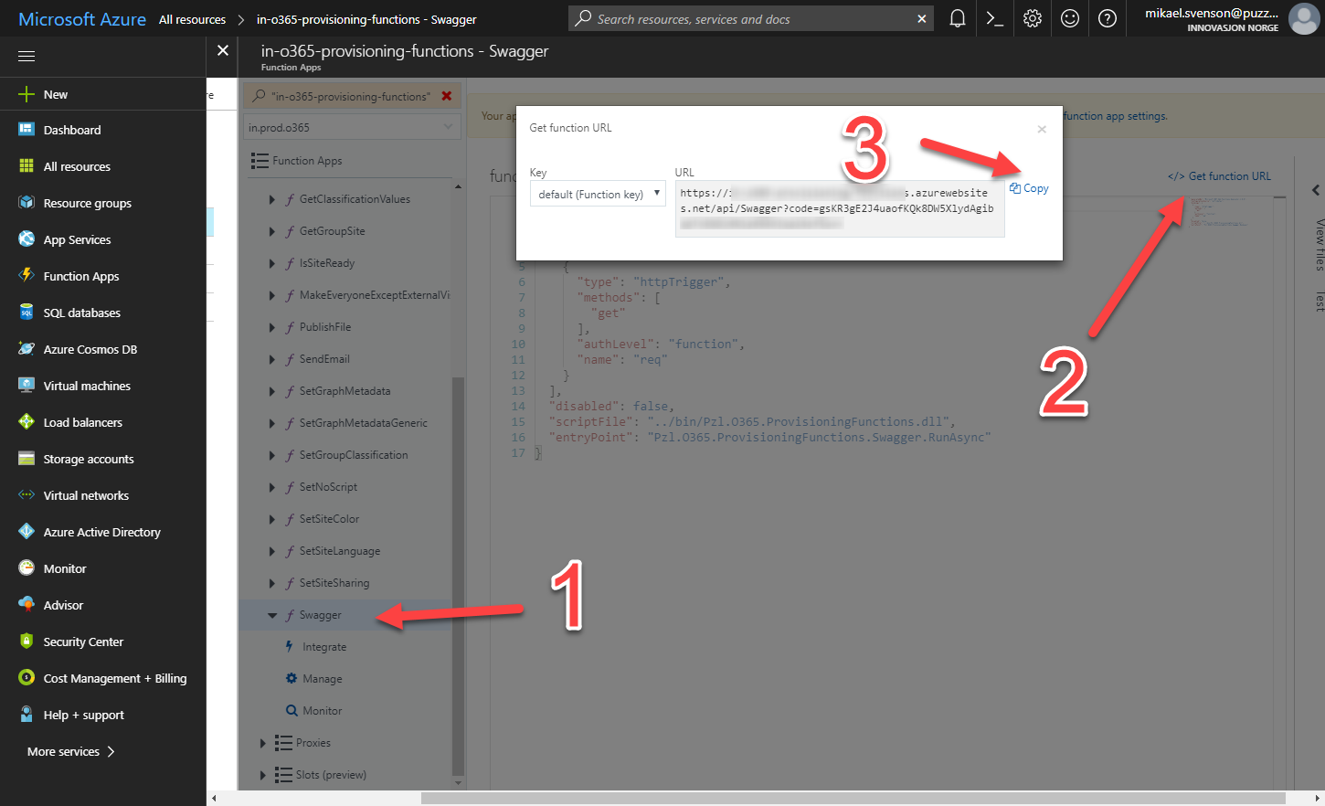Select SetGraphMetadata function
Screen dimensions: 1325x806
pos(344,391)
